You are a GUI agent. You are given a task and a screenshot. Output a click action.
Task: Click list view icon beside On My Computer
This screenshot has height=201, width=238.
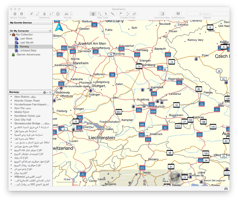50,31
